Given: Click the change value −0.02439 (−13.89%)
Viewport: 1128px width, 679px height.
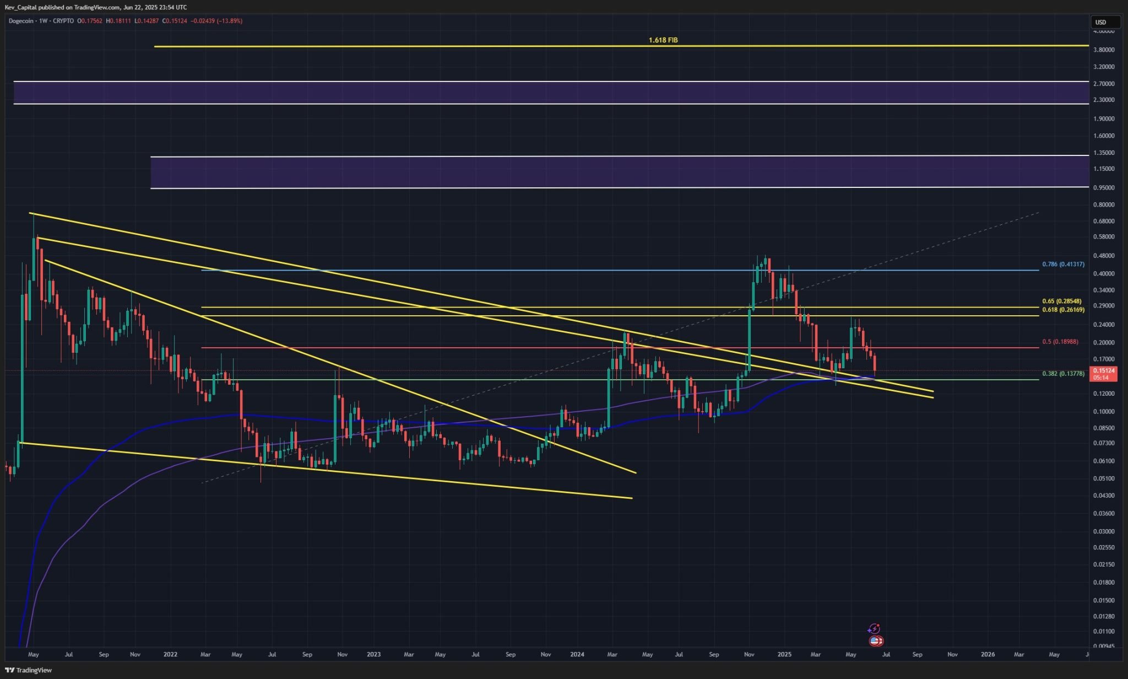Looking at the screenshot, I should pyautogui.click(x=216, y=21).
